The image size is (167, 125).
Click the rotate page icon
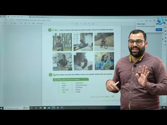89,24
